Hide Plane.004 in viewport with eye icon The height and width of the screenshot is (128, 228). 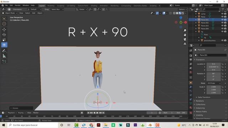222,28
